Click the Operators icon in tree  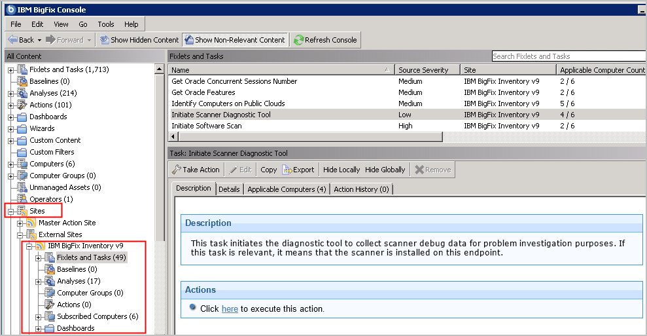coord(22,199)
